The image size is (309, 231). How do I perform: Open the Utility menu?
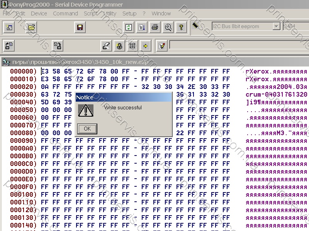click(110, 13)
